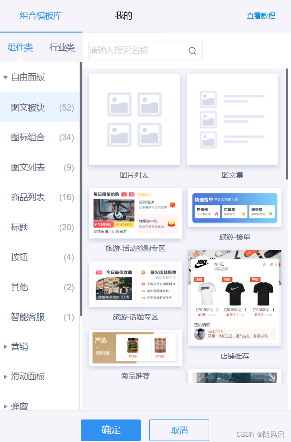Click the 商品推荐 label text
Image resolution: width=291 pixels, height=442 pixels.
(135, 376)
